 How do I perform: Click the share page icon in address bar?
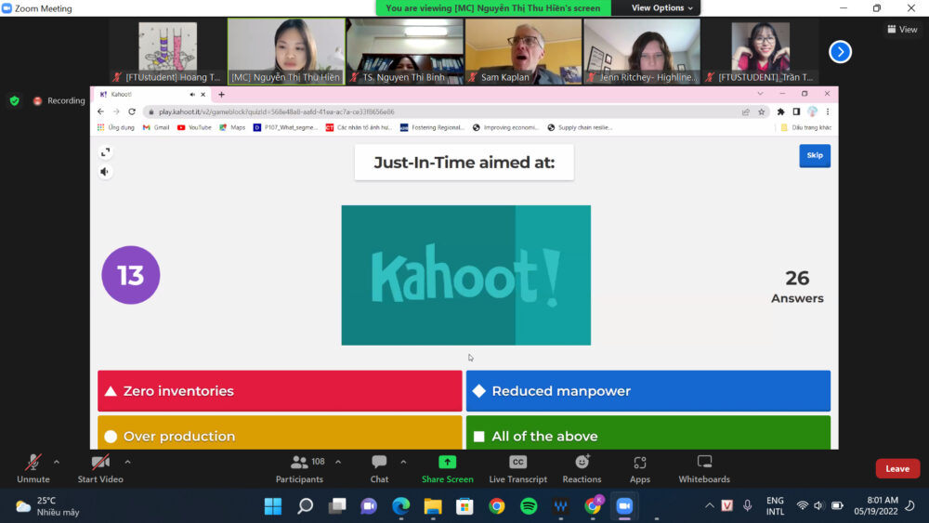[746, 111]
